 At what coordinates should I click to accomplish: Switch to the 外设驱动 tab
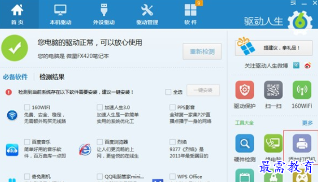point(104,14)
